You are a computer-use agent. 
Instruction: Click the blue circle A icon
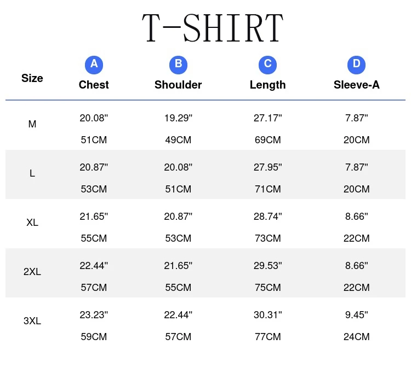click(x=94, y=65)
